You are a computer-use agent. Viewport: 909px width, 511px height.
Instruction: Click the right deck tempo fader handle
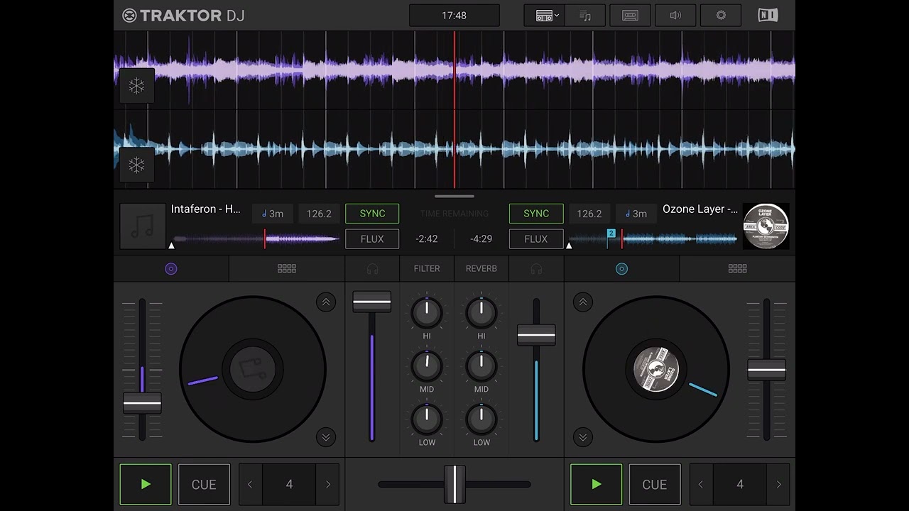point(767,370)
